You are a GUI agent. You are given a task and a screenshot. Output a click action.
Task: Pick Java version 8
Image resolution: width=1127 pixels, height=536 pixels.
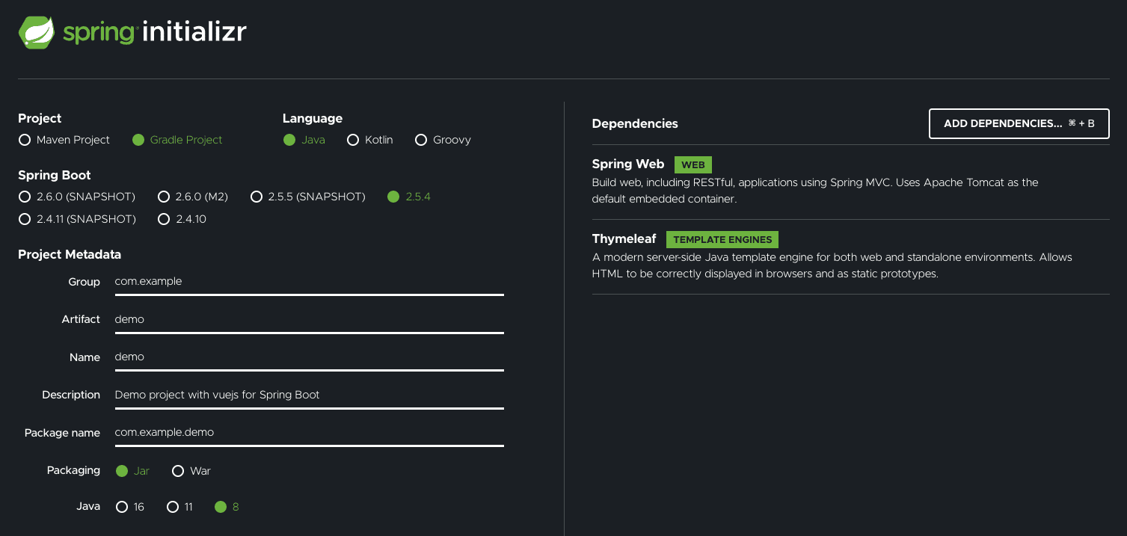tap(227, 507)
